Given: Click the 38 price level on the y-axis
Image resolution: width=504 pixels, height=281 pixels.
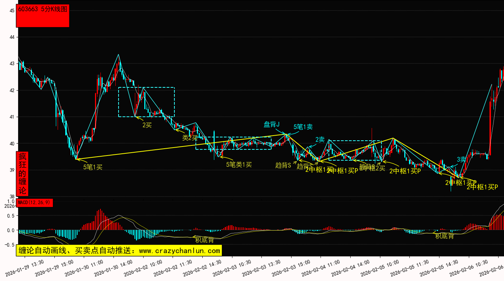Looking at the screenshot, I should pos(12,197).
